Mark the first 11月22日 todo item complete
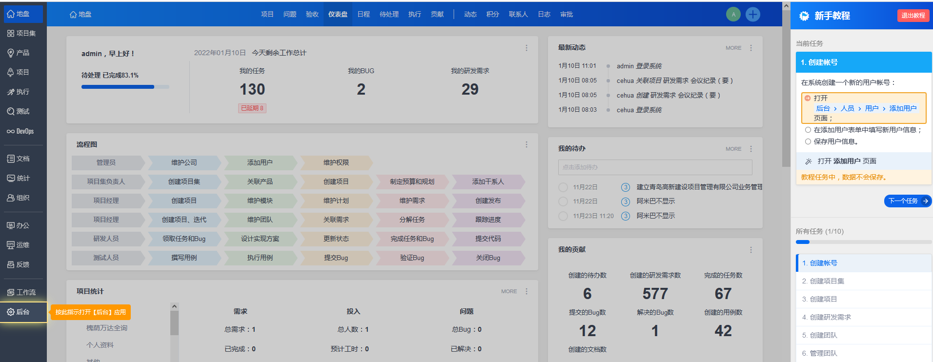The width and height of the screenshot is (933, 362). [563, 187]
